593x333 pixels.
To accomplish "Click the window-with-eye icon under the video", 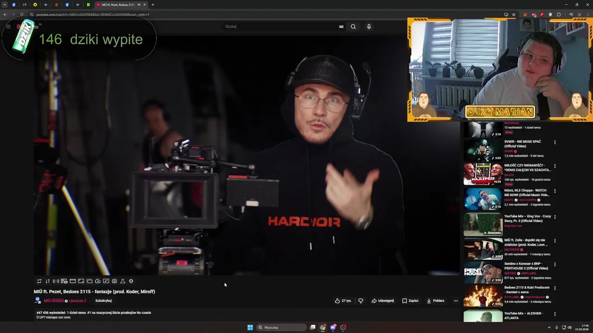I will pyautogui.click(x=64, y=281).
